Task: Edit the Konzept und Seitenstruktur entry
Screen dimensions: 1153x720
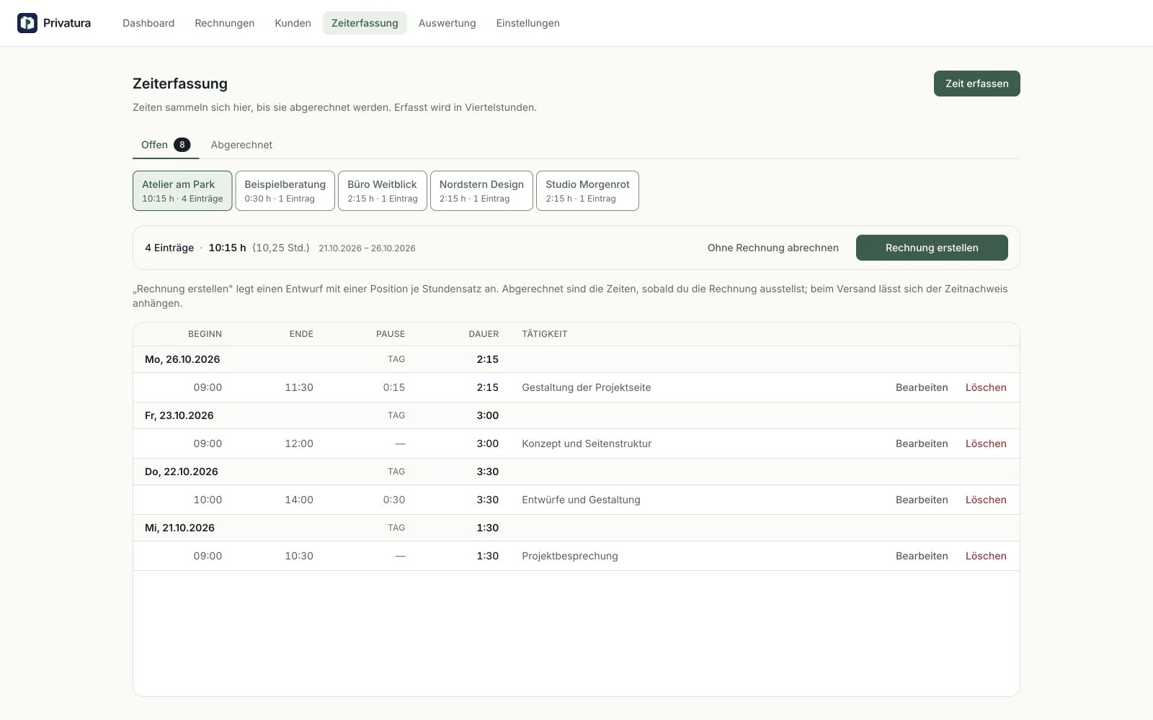Action: tap(922, 444)
